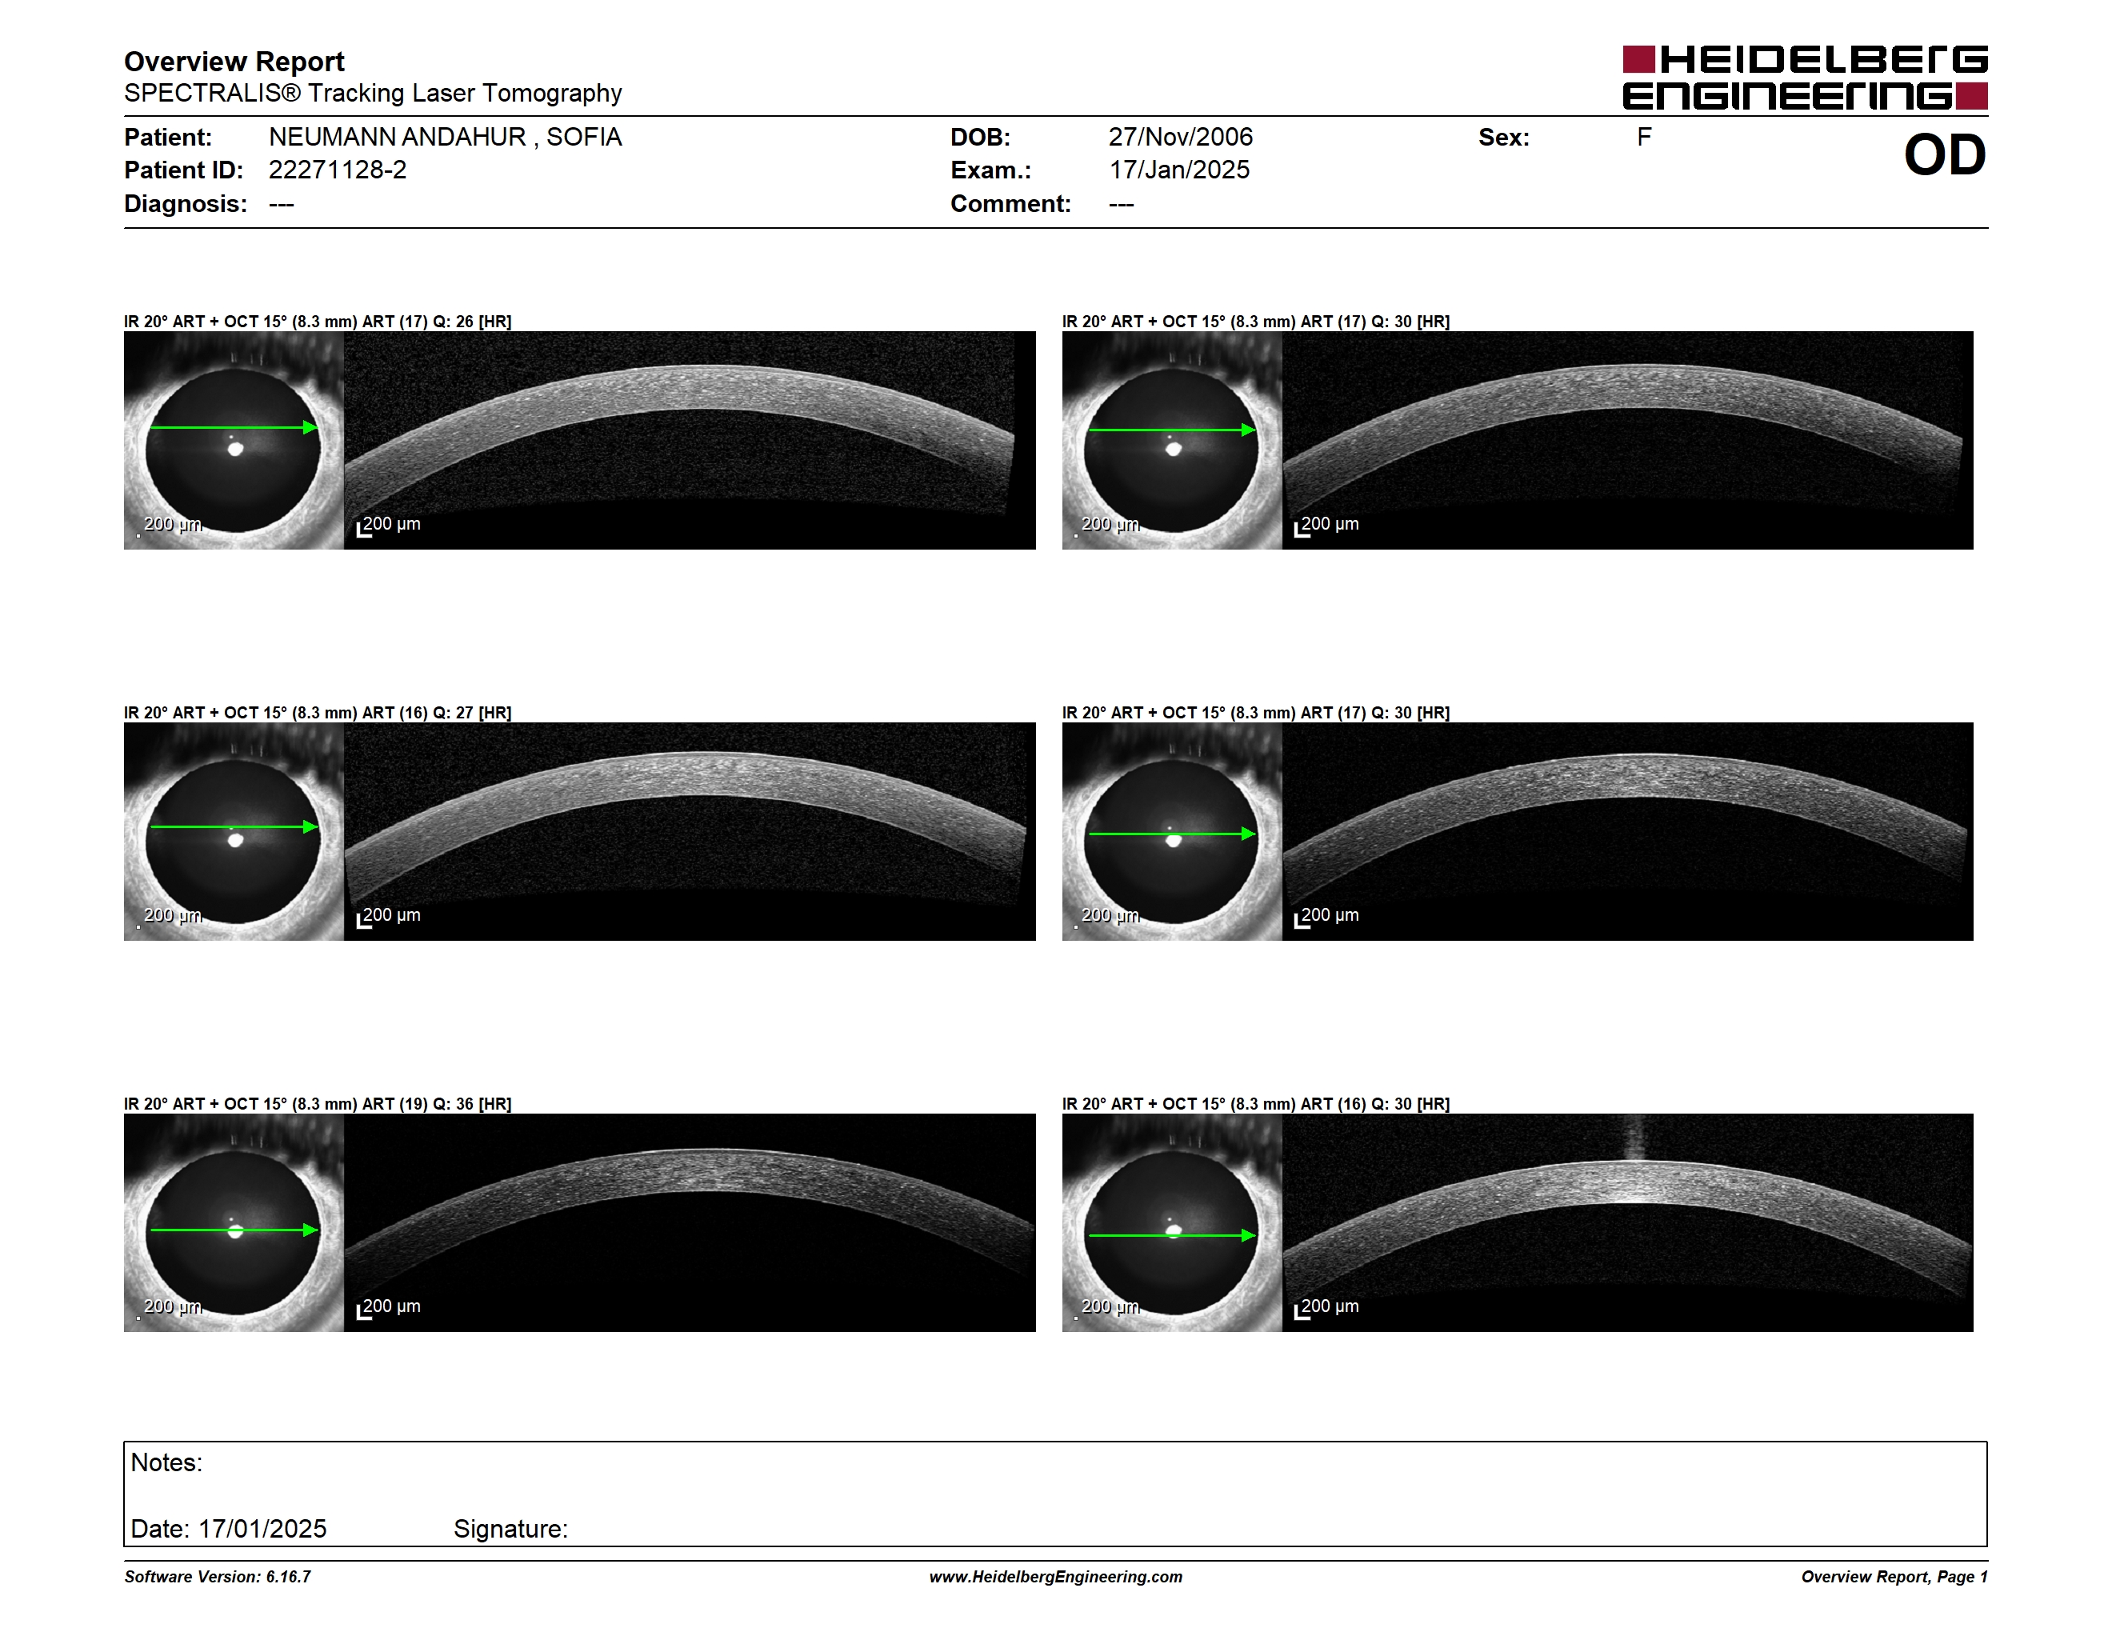This screenshot has height=1632, width=2112.
Task: Click scan caption ending ART (16) Q: 27 [HR]
Action: pos(317,713)
